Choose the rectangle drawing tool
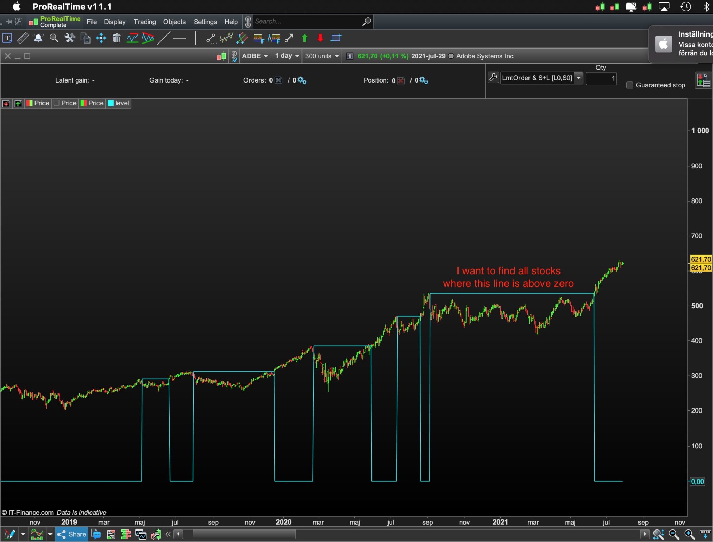The width and height of the screenshot is (713, 542). pyautogui.click(x=336, y=38)
